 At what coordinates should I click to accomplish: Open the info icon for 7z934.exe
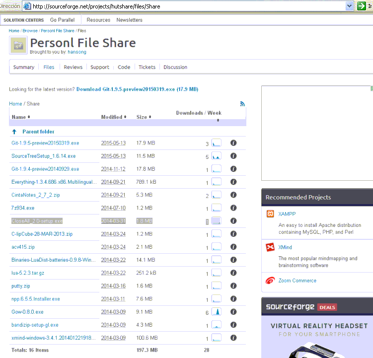(x=233, y=208)
